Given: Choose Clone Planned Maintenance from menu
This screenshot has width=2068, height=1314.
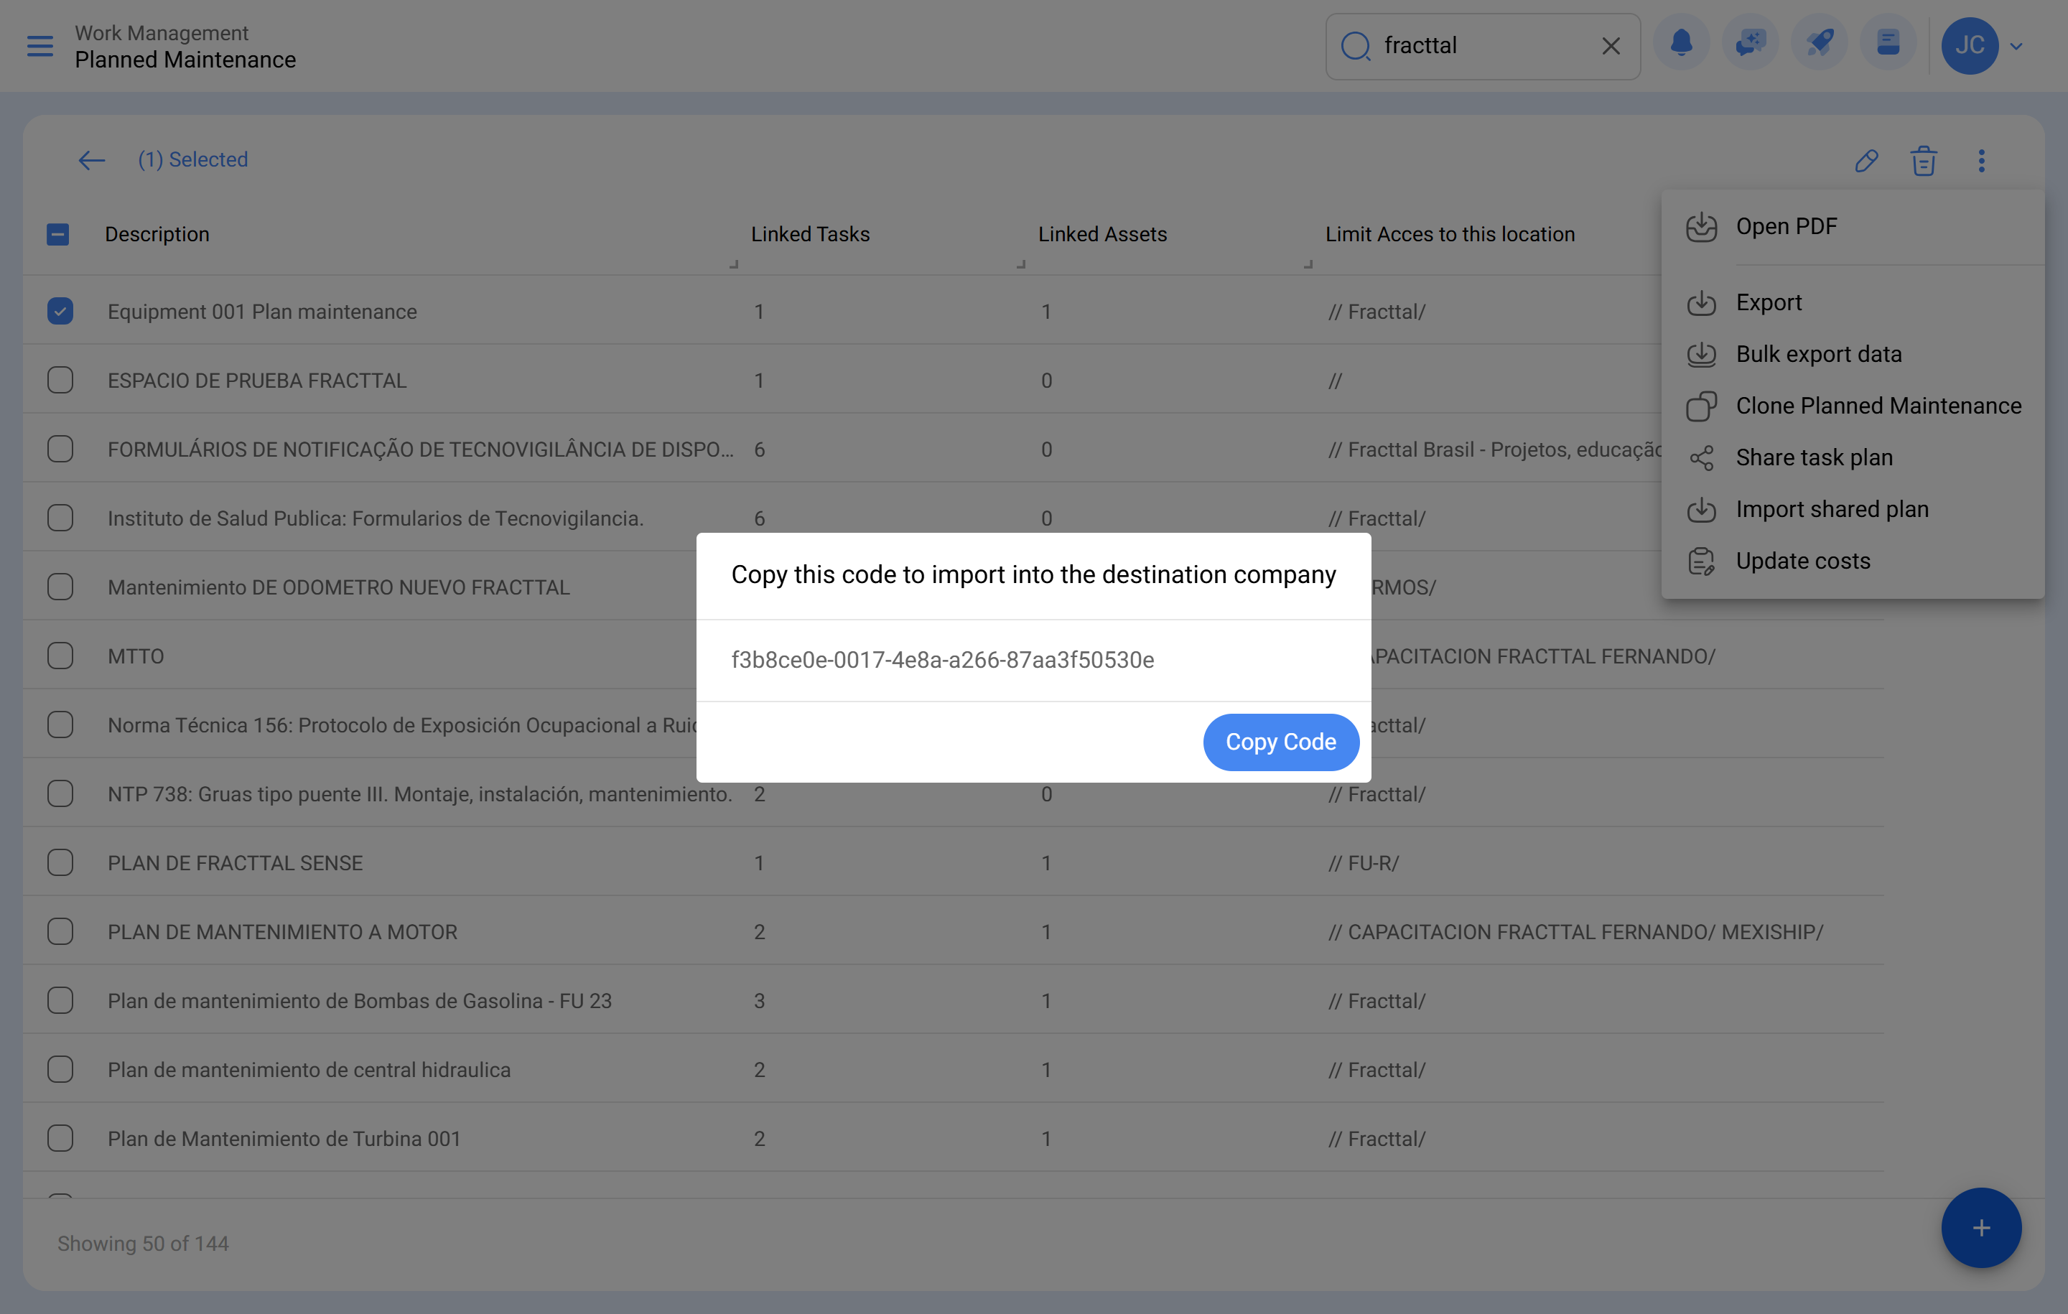Looking at the screenshot, I should 1877,406.
